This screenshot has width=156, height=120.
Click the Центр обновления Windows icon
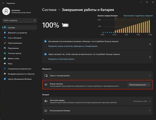click(5, 79)
